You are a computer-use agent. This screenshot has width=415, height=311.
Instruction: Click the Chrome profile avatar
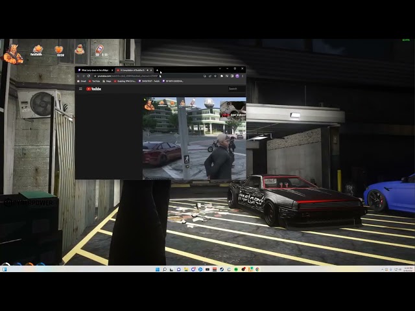click(x=237, y=76)
